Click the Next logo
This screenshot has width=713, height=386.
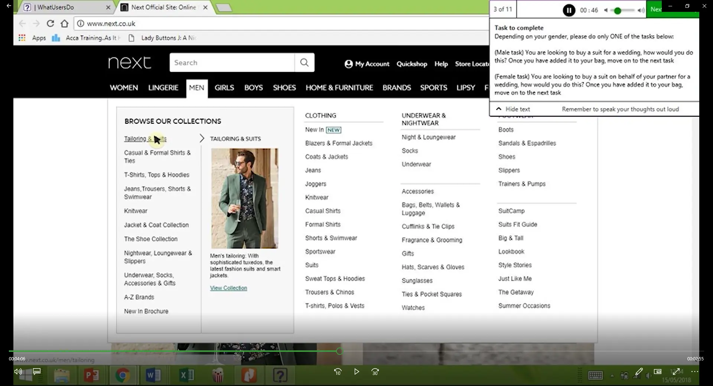click(x=130, y=62)
